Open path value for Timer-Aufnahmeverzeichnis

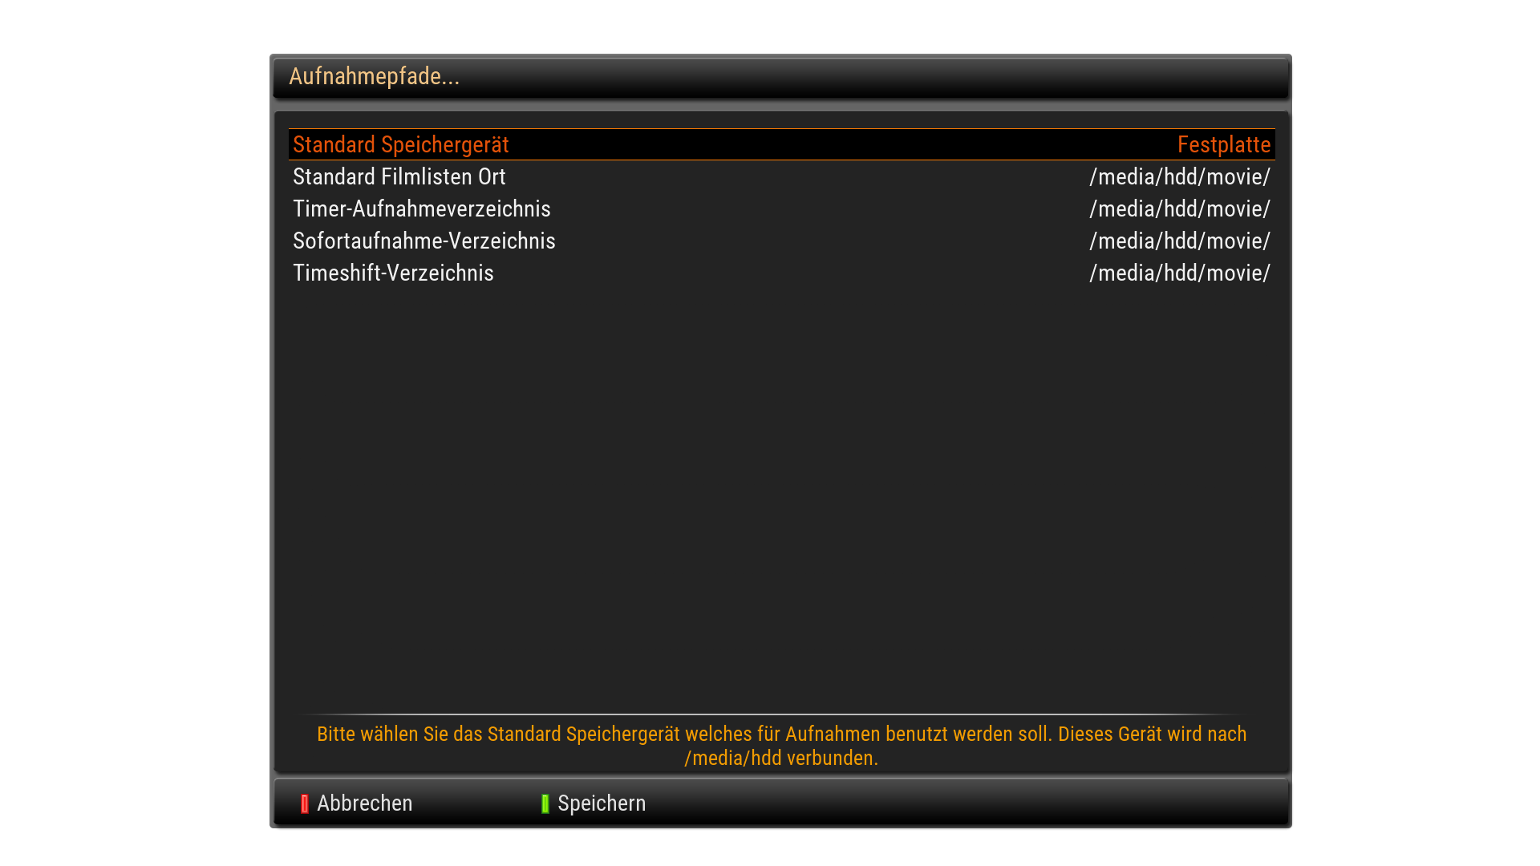pyautogui.click(x=1179, y=209)
